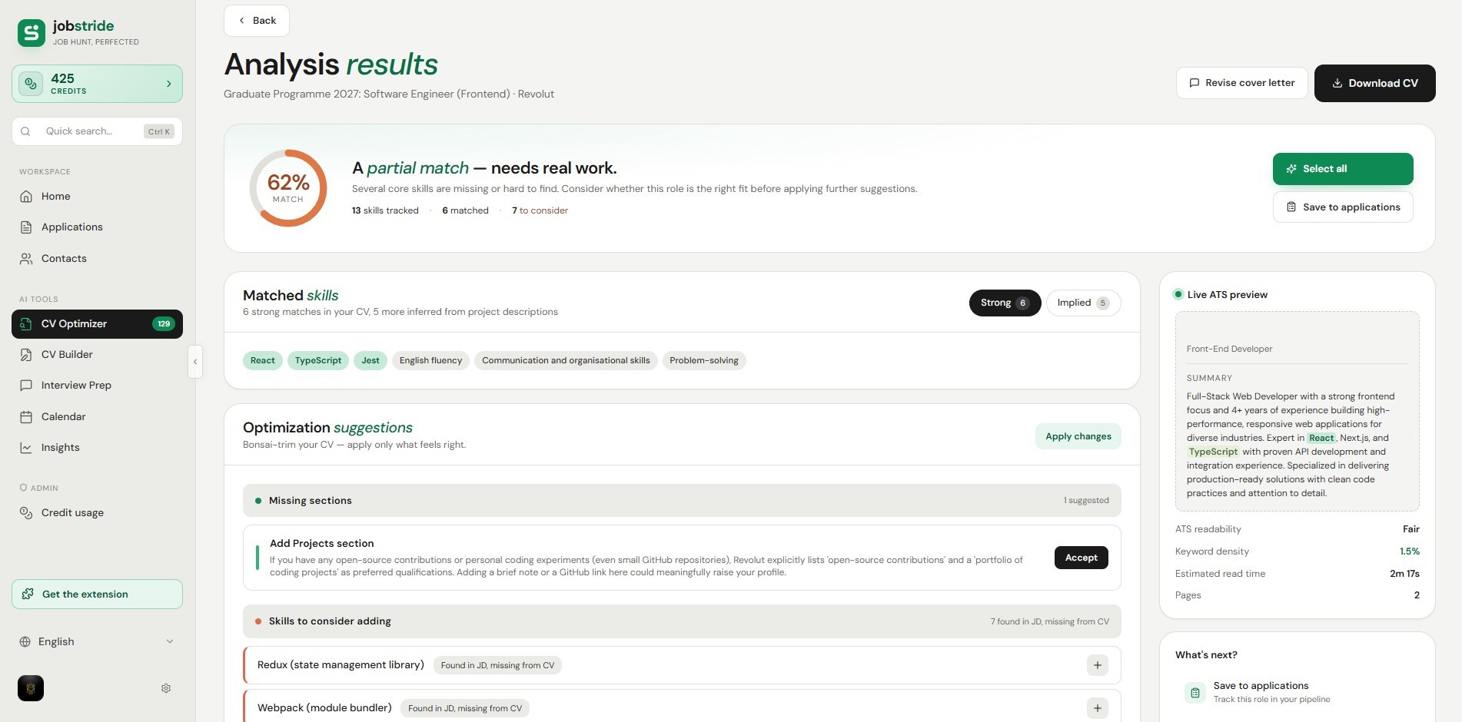Click the CV Builder icon
This screenshot has height=722, width=1462.
[x=26, y=355]
